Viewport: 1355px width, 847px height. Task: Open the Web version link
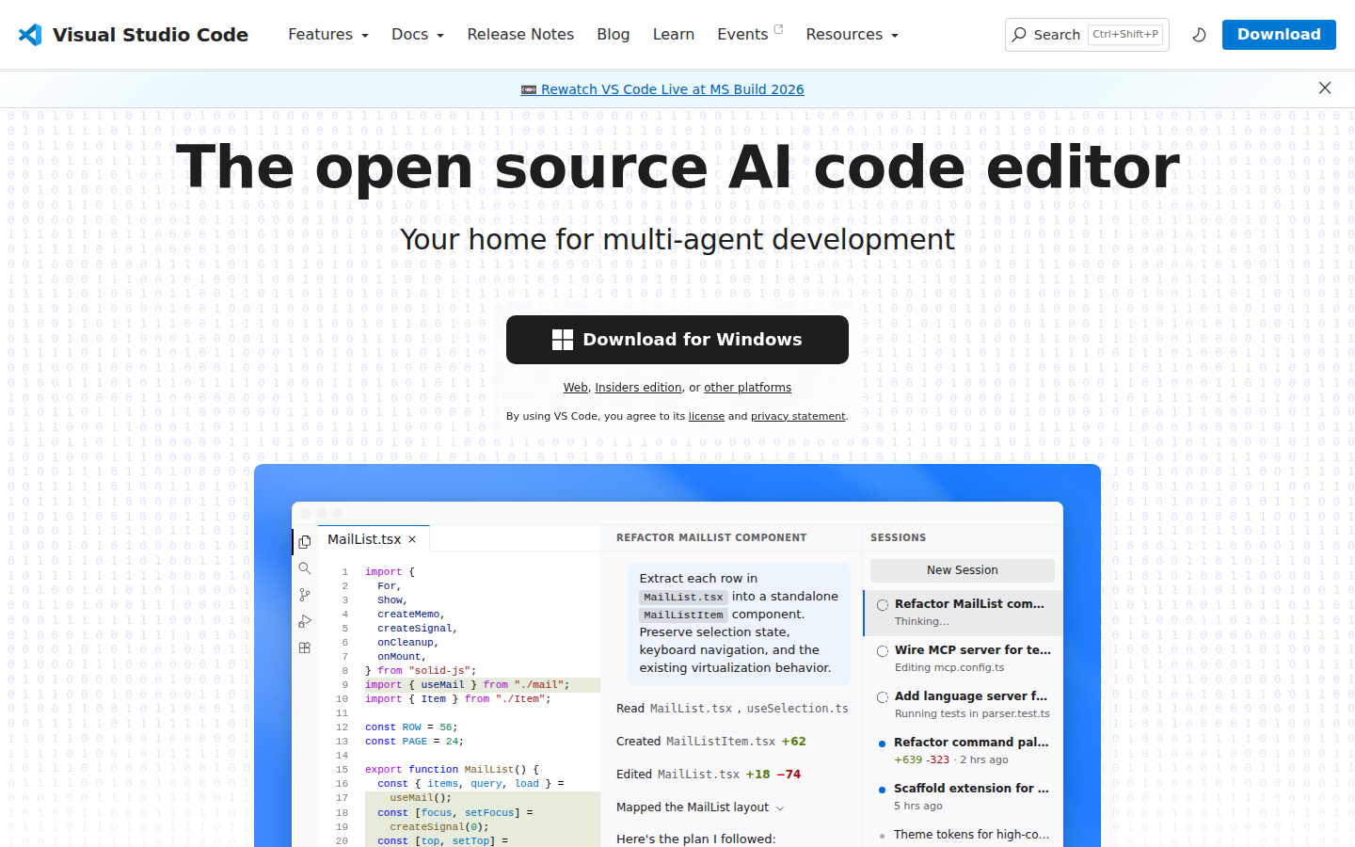(576, 388)
